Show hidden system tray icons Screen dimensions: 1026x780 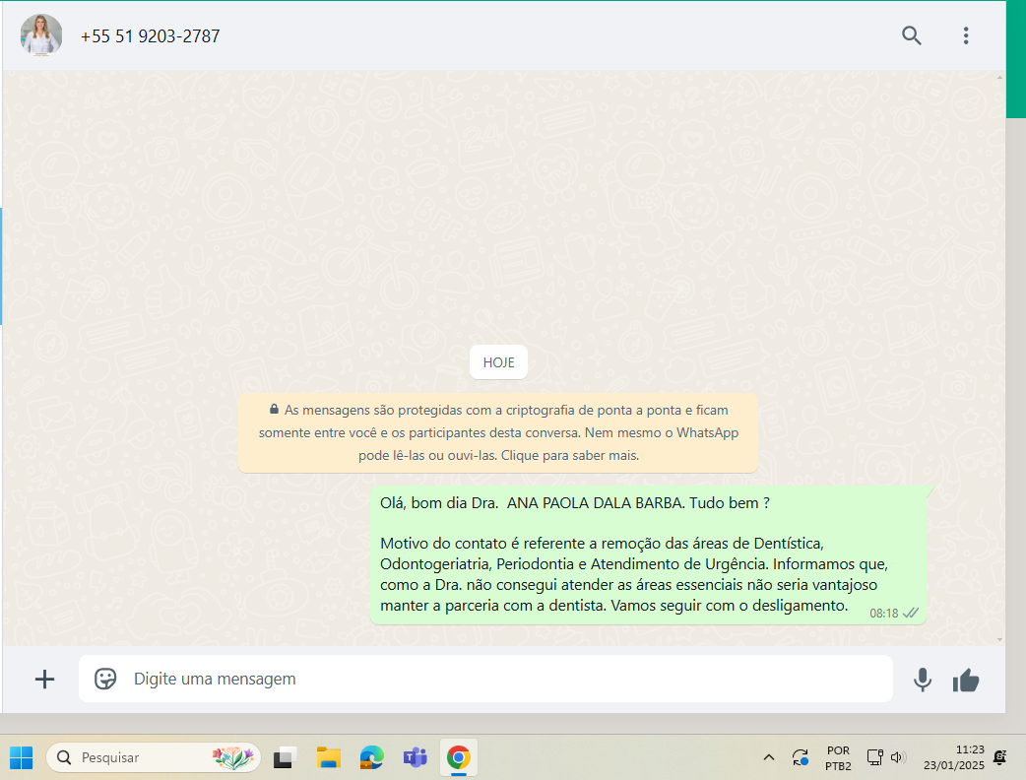click(x=769, y=757)
